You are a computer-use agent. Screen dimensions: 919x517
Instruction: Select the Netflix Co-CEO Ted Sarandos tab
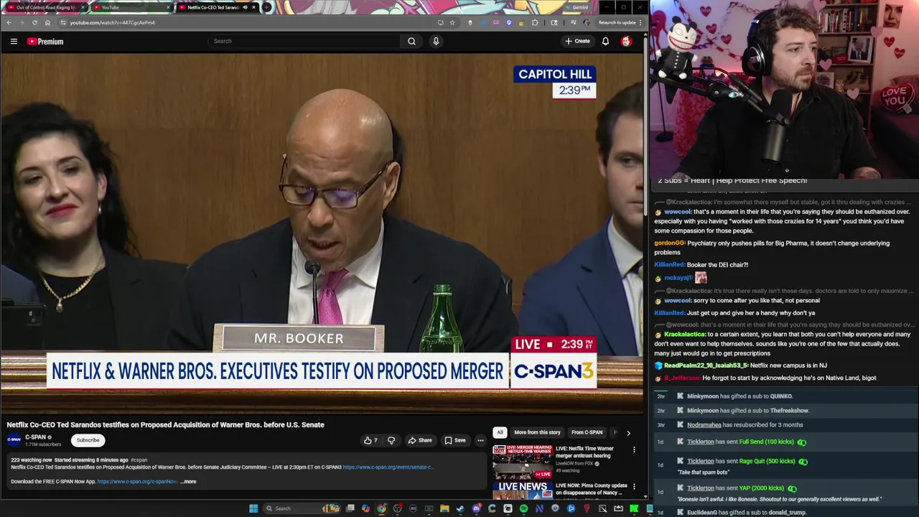[213, 7]
